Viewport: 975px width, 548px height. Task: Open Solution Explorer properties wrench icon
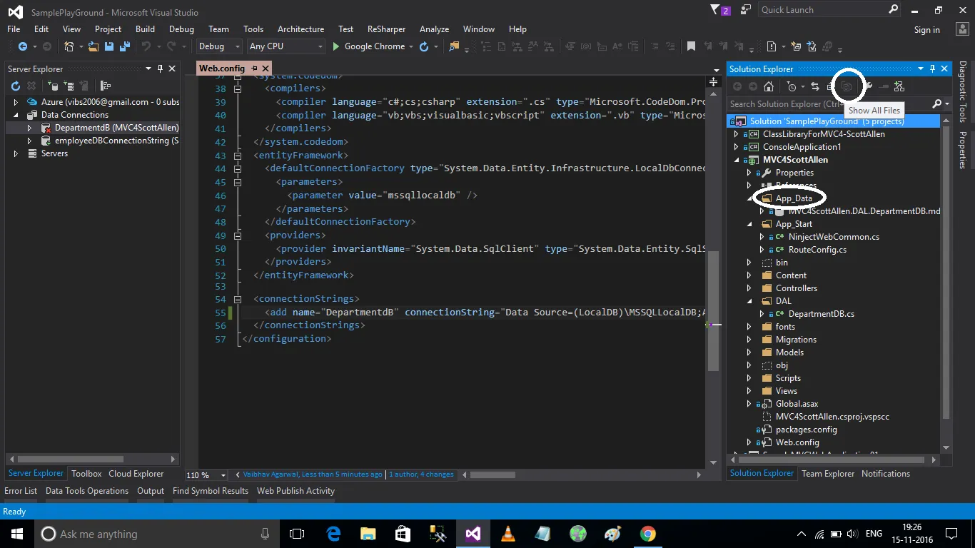869,86
